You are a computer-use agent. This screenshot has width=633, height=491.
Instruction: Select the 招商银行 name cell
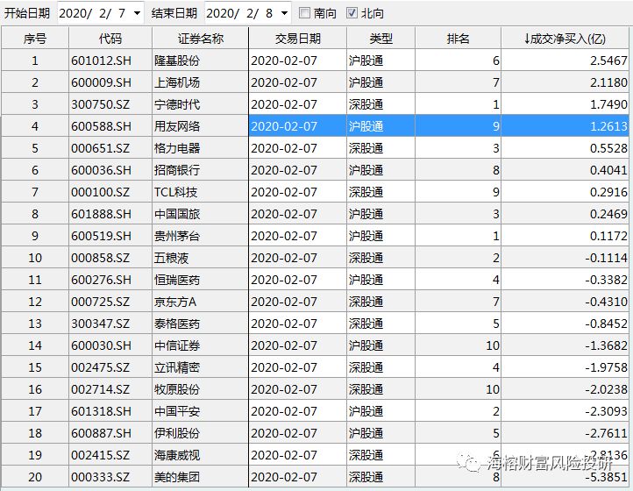pos(200,170)
